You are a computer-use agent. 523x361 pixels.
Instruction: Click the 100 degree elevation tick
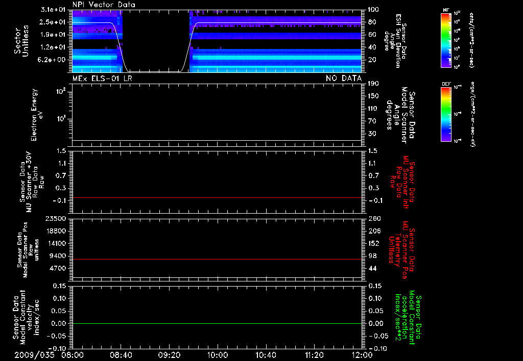click(x=373, y=10)
